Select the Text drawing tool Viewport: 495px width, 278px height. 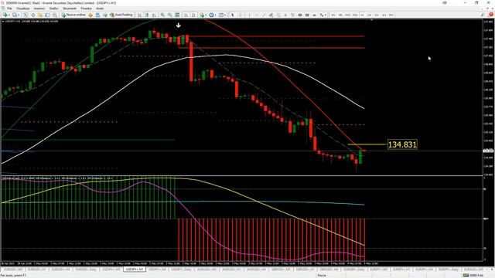point(285,15)
